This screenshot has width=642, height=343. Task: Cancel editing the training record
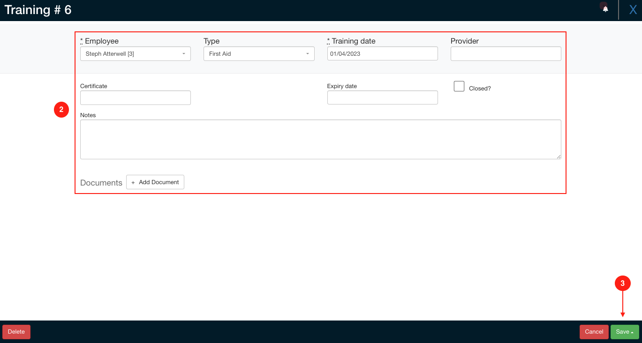pyautogui.click(x=594, y=332)
